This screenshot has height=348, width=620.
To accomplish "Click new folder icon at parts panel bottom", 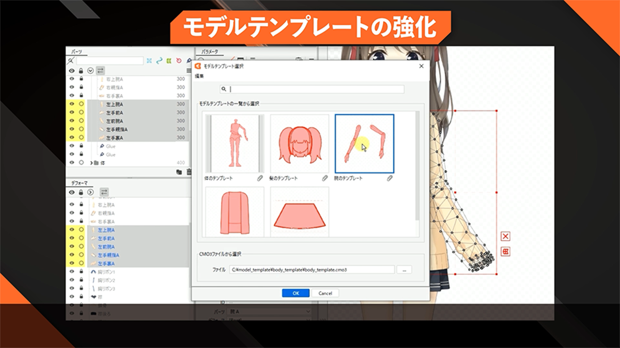I will (x=179, y=172).
